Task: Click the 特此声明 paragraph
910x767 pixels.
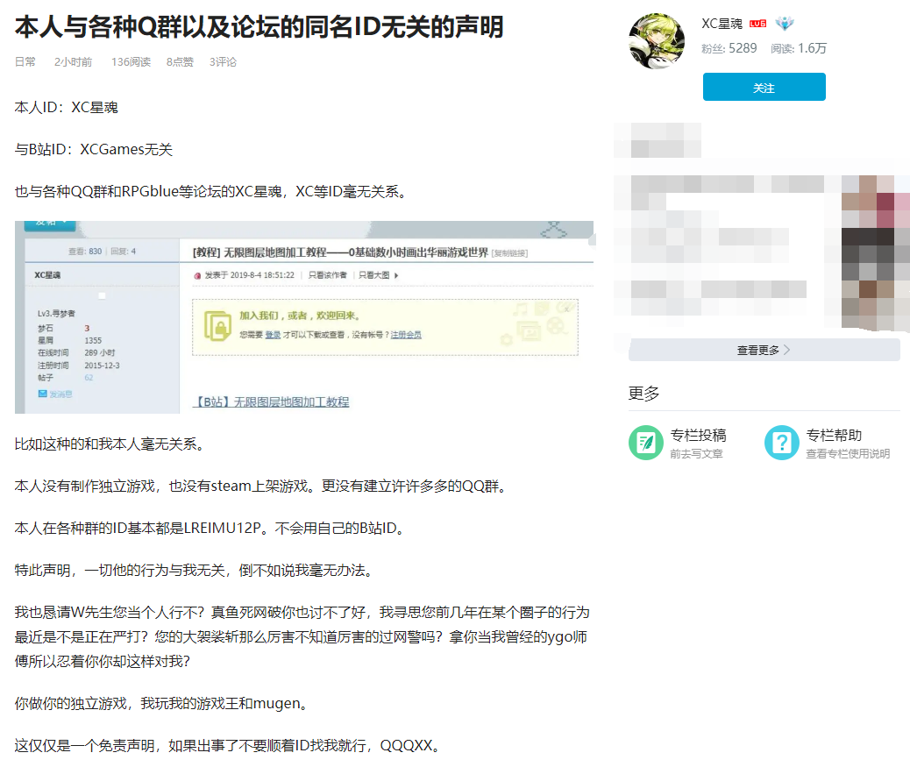Action: 196,571
